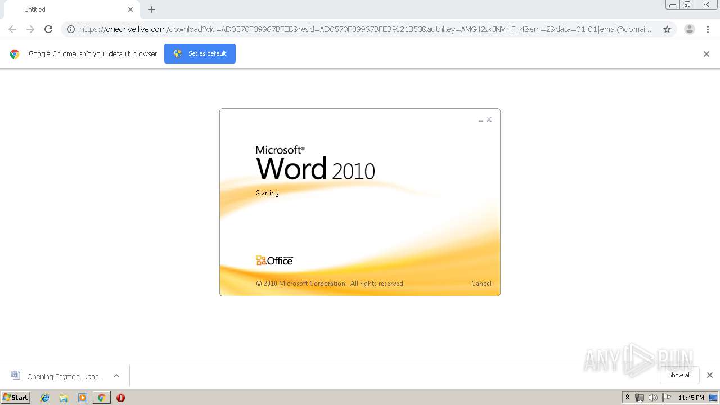Image resolution: width=720 pixels, height=405 pixels.
Task: Switch to Chrome in the taskbar
Action: pos(101,398)
